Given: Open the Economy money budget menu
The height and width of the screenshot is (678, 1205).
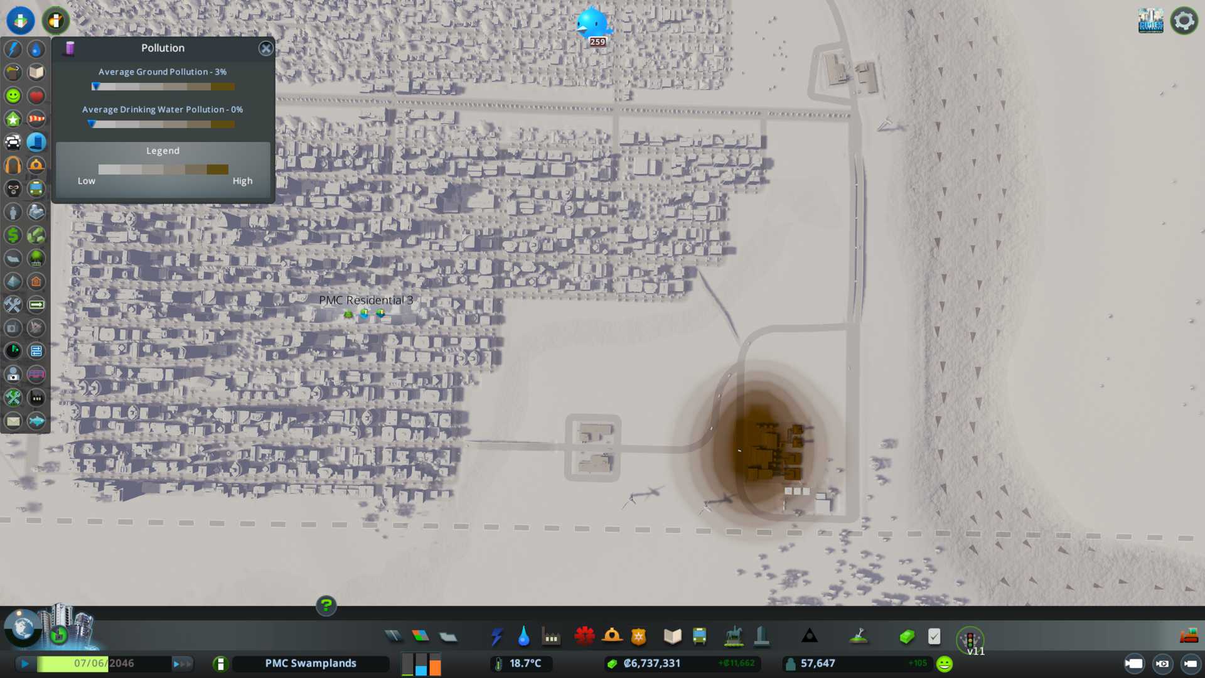Looking at the screenshot, I should [906, 637].
